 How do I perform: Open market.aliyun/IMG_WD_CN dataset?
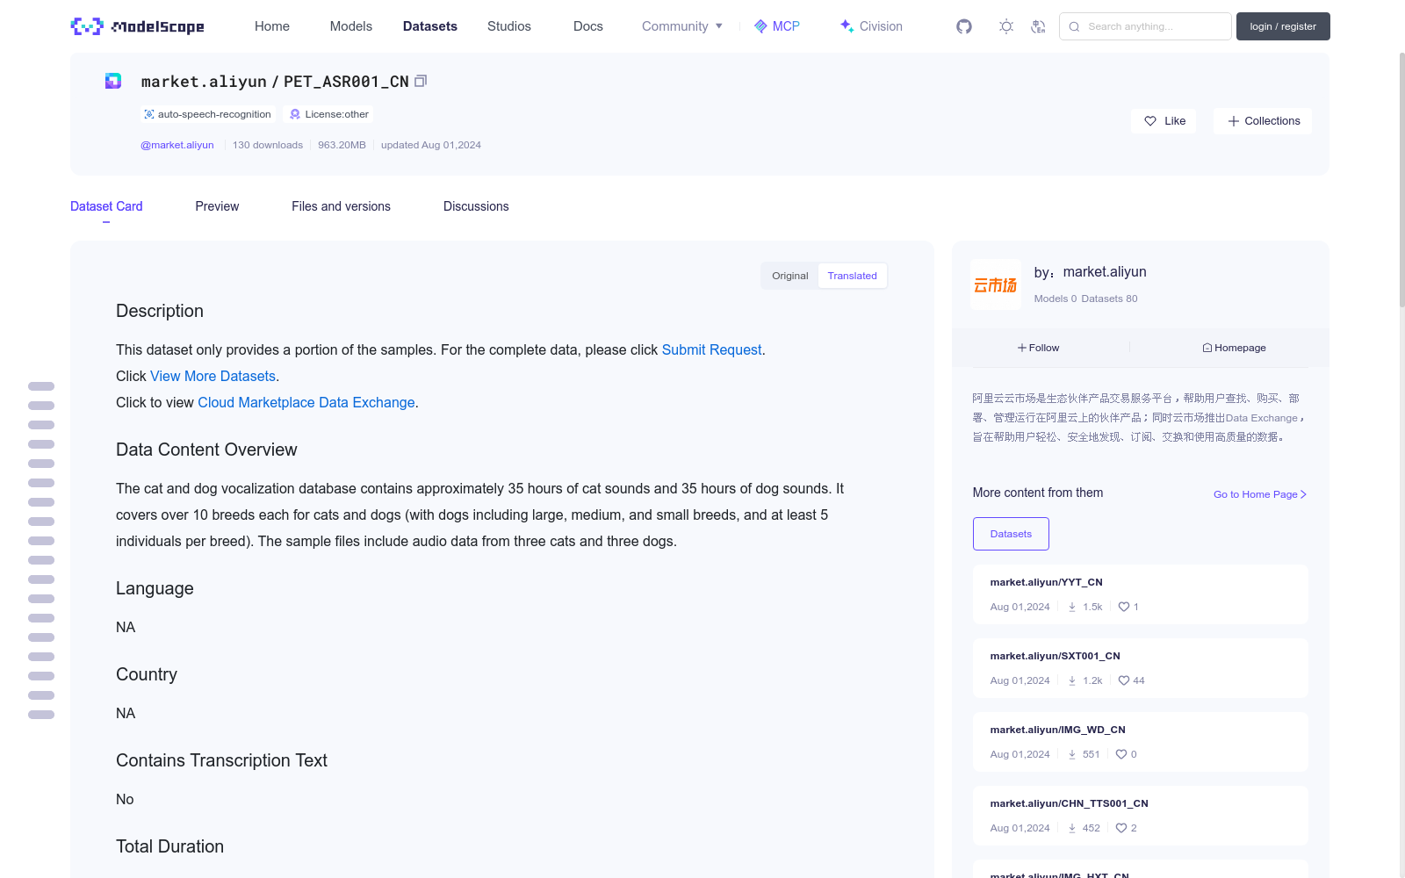[x=1058, y=730]
